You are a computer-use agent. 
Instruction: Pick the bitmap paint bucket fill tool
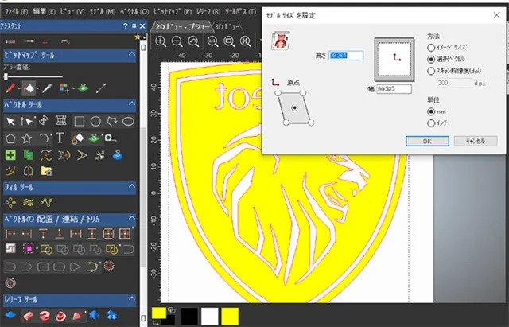(29, 88)
